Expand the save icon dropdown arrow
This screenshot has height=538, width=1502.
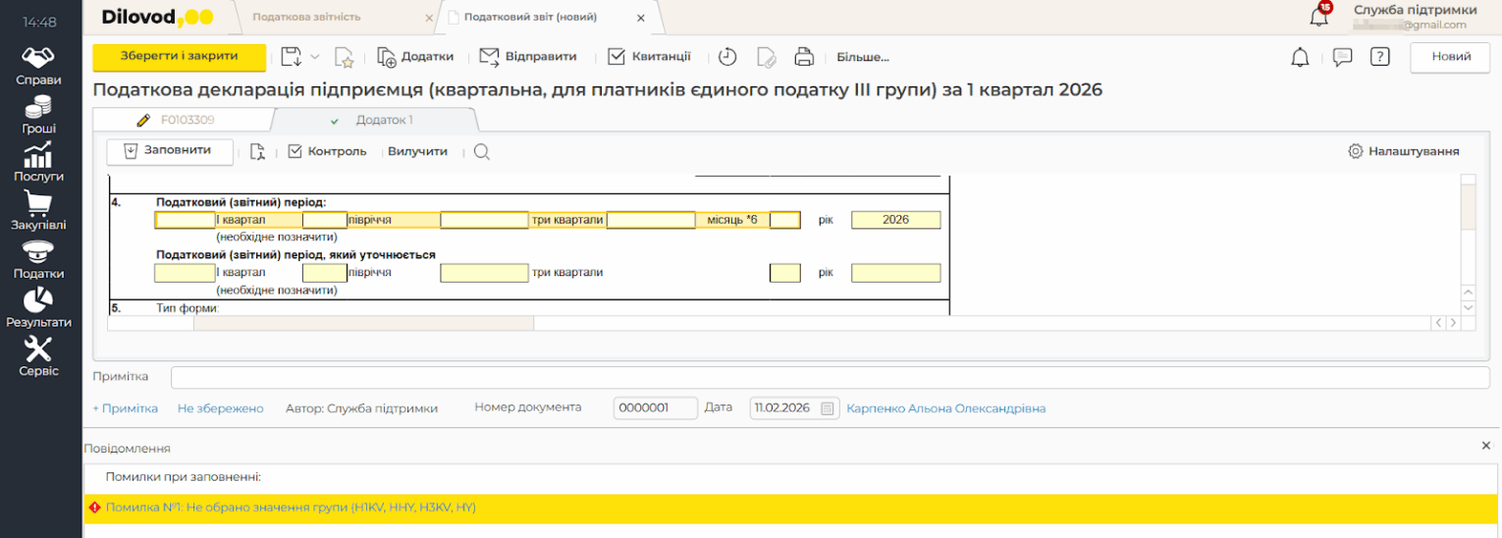click(x=315, y=57)
